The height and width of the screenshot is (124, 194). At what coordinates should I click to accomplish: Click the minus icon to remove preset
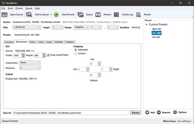click(159, 112)
